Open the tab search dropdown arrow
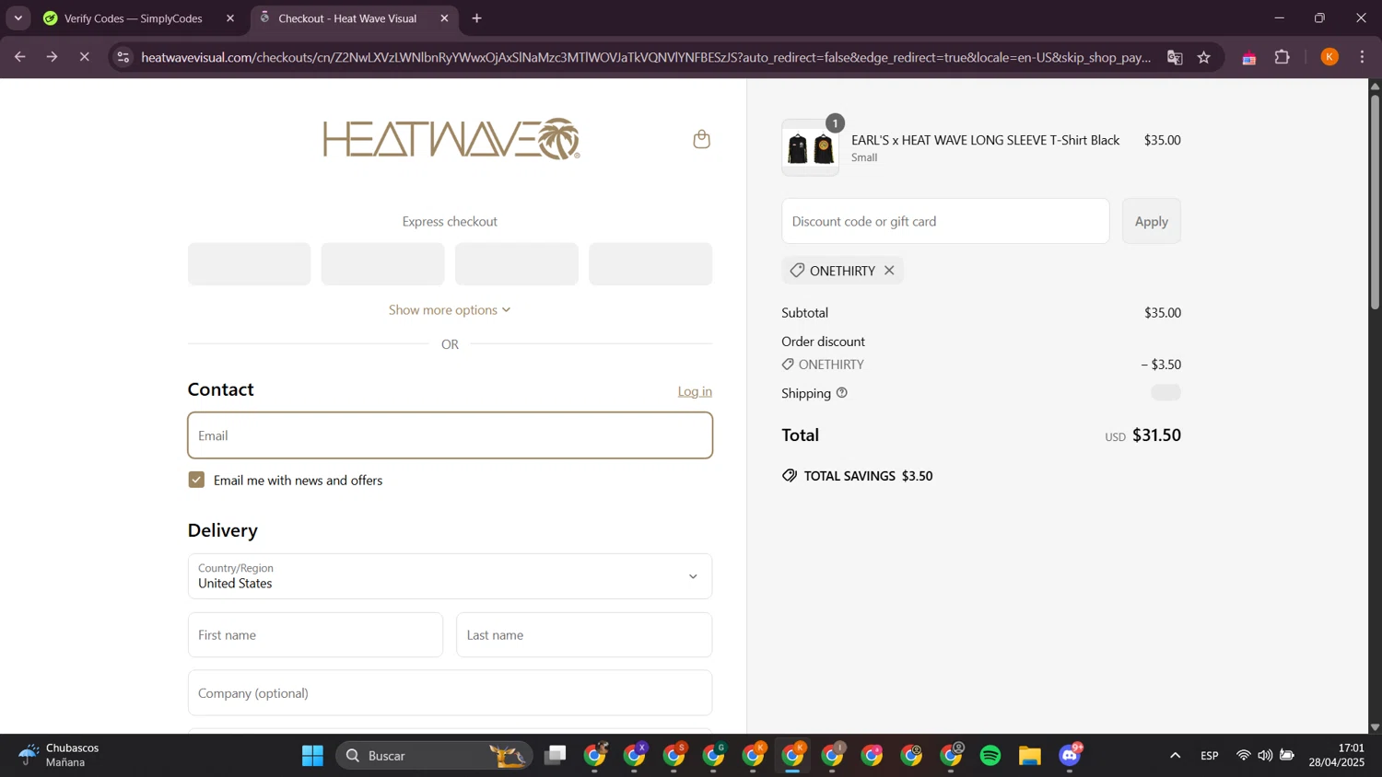 pyautogui.click(x=18, y=18)
